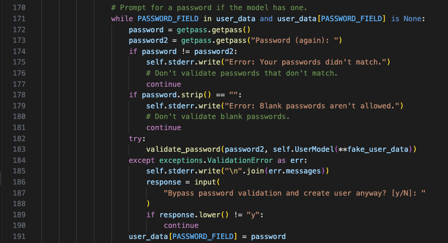
Task: Click the 'try' keyword on line 182
Action: click(135, 139)
